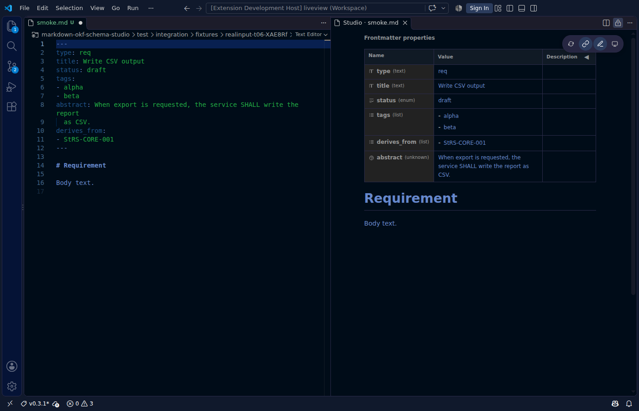Viewport: 639px width, 411px height.
Task: Collapse the Description column with its triangle
Action: click(x=587, y=57)
